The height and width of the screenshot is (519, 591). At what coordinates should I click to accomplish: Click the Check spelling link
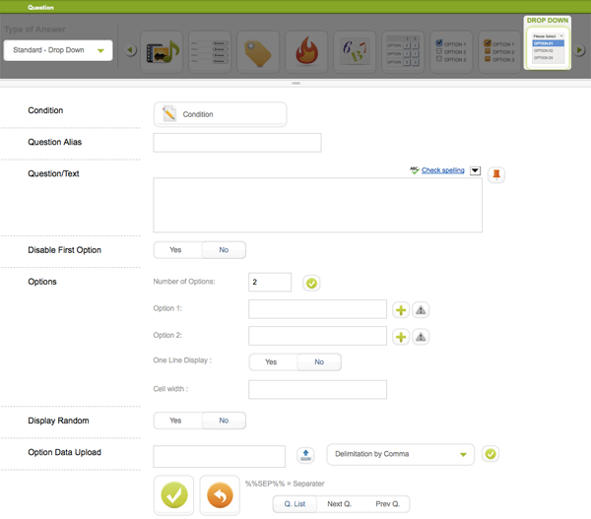442,170
